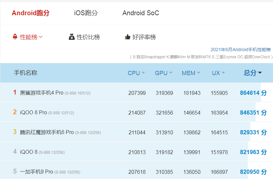Open the 2021年8月Android手机性能榜 link
The image size is (273, 179).
[241, 50]
